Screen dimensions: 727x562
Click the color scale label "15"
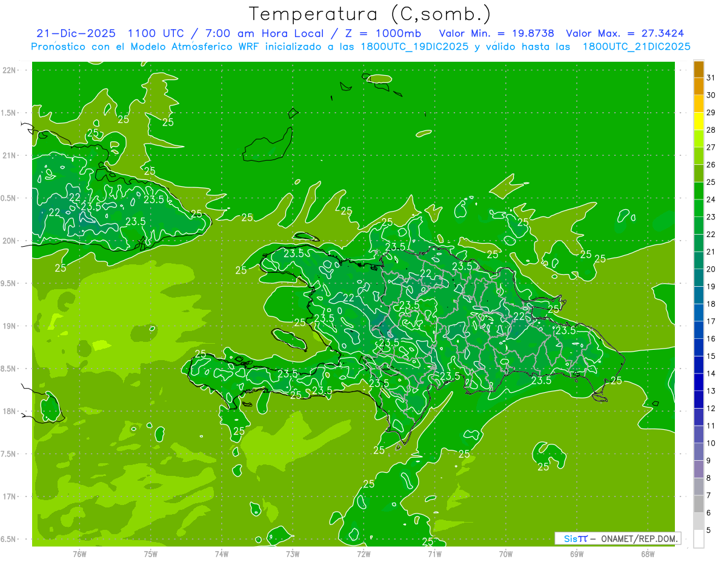pos(711,356)
